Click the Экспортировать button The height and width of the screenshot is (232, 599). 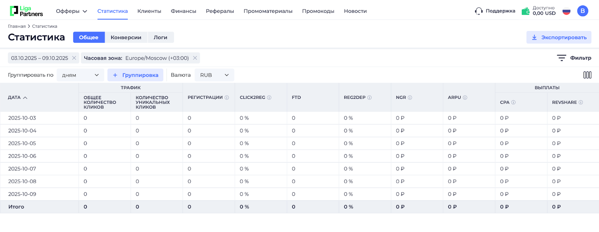pyautogui.click(x=559, y=37)
